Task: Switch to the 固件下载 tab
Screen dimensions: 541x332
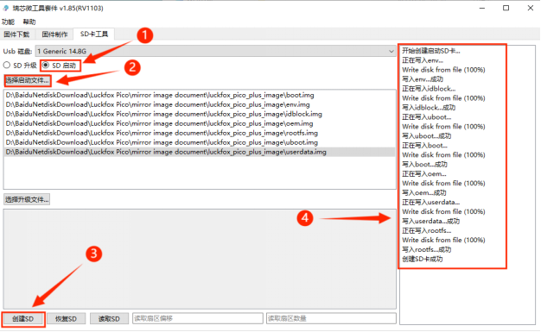Action: click(x=17, y=34)
